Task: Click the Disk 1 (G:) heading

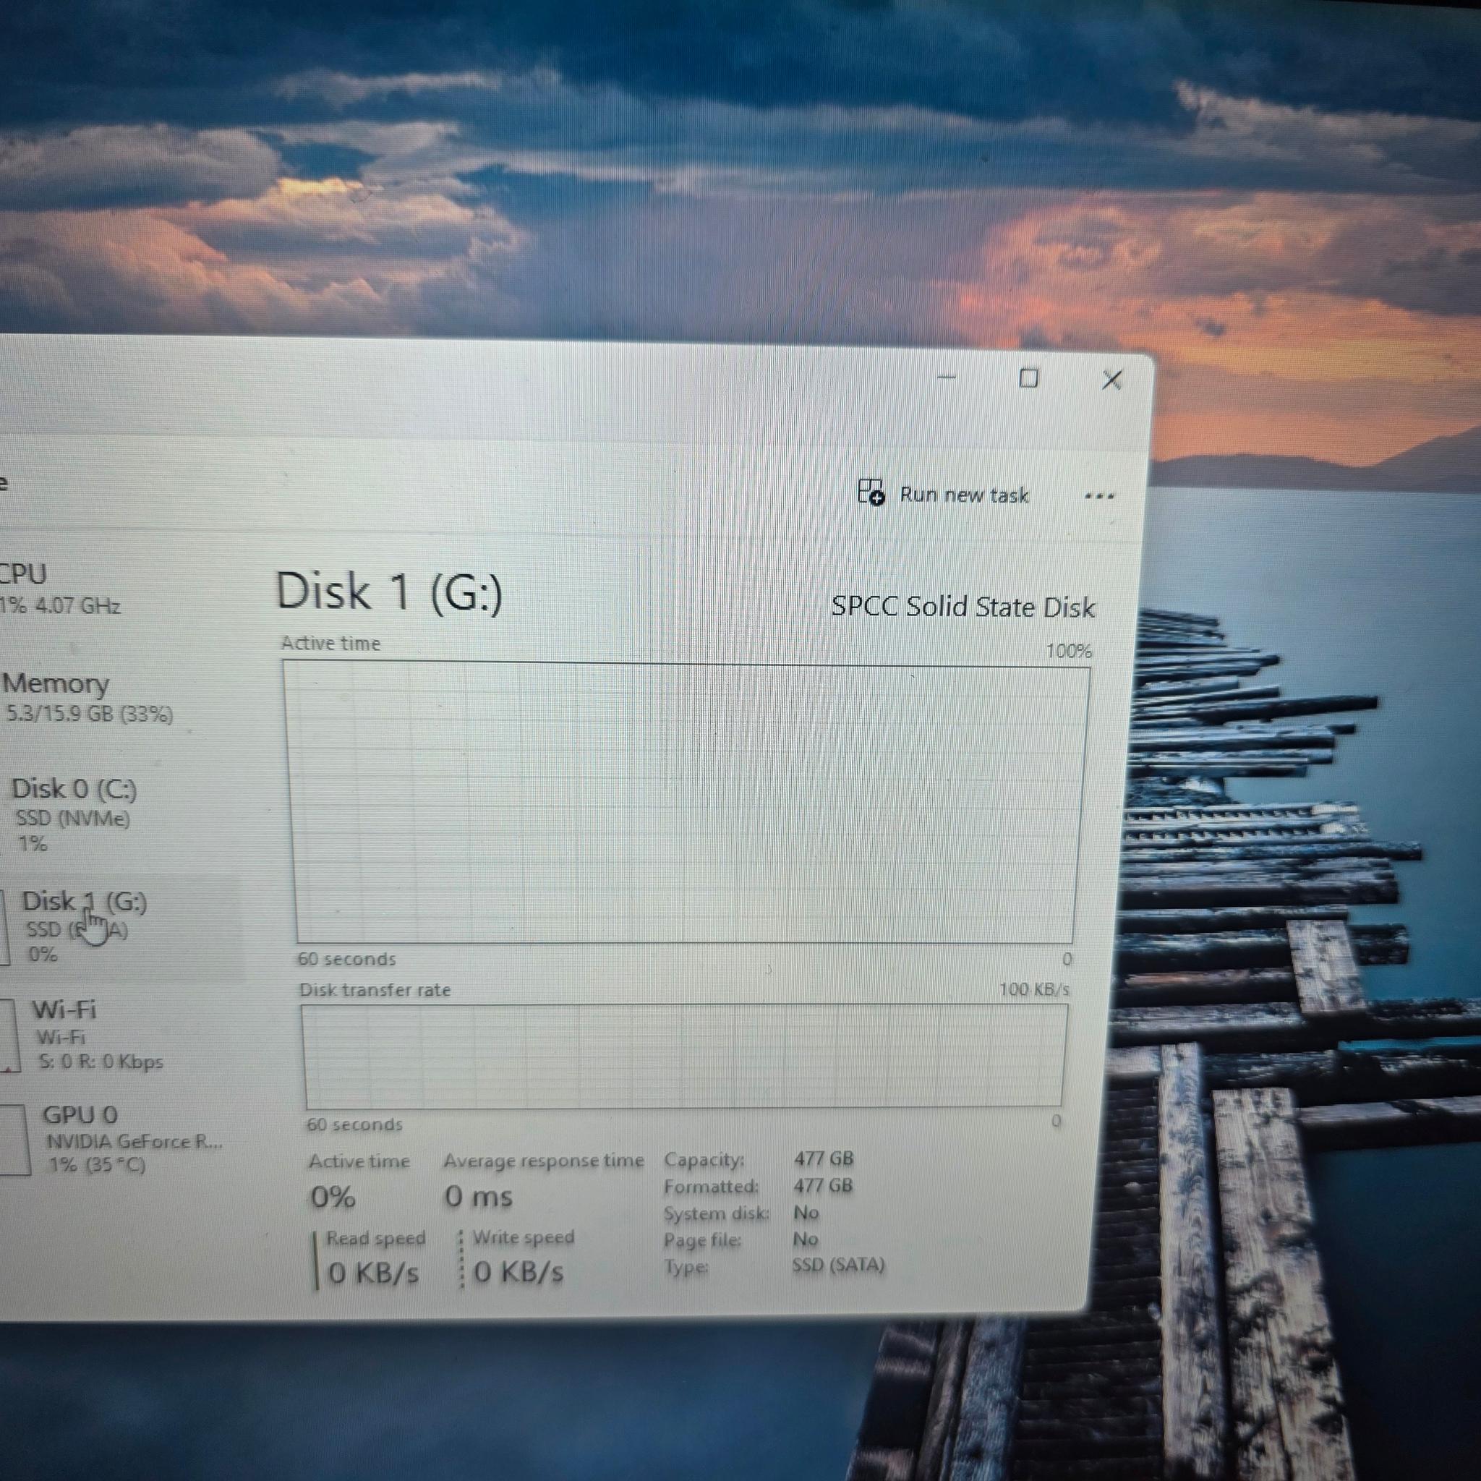Action: click(388, 592)
